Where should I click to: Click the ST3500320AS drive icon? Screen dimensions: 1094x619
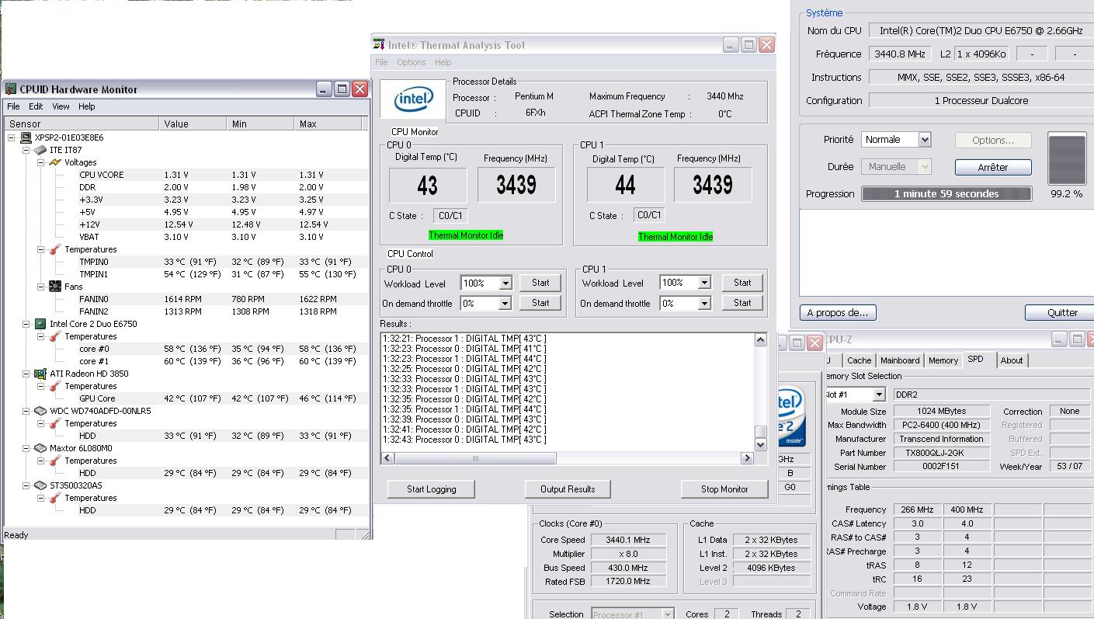40,485
